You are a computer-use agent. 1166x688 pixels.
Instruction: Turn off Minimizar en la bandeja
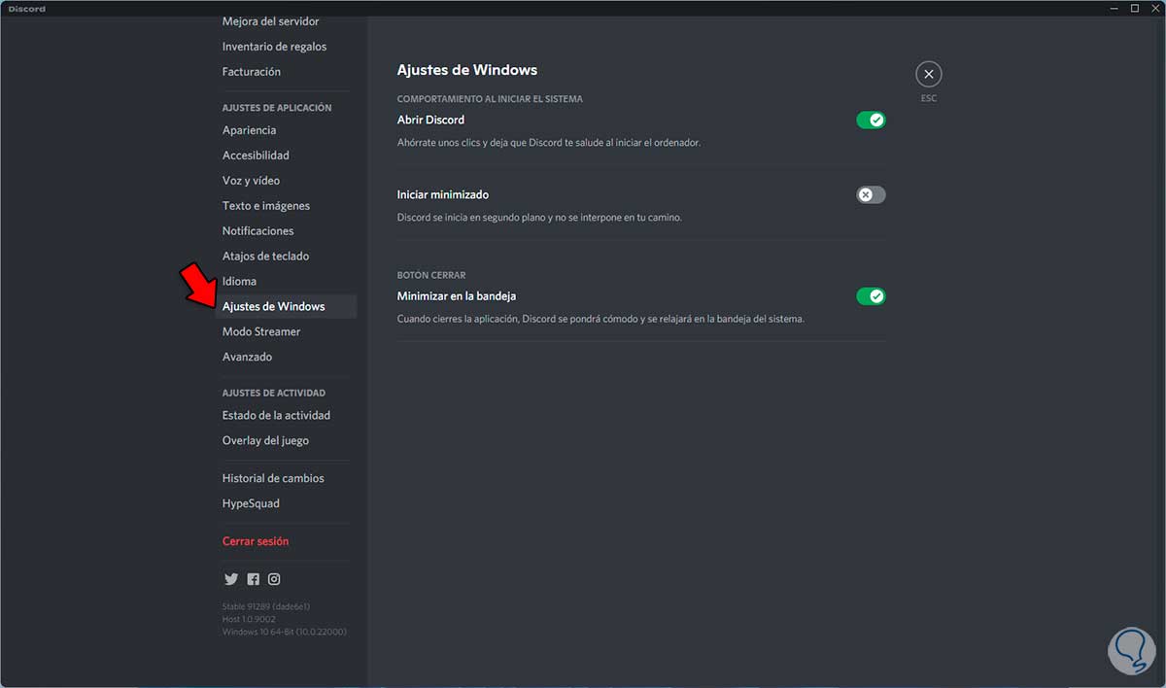coord(871,296)
